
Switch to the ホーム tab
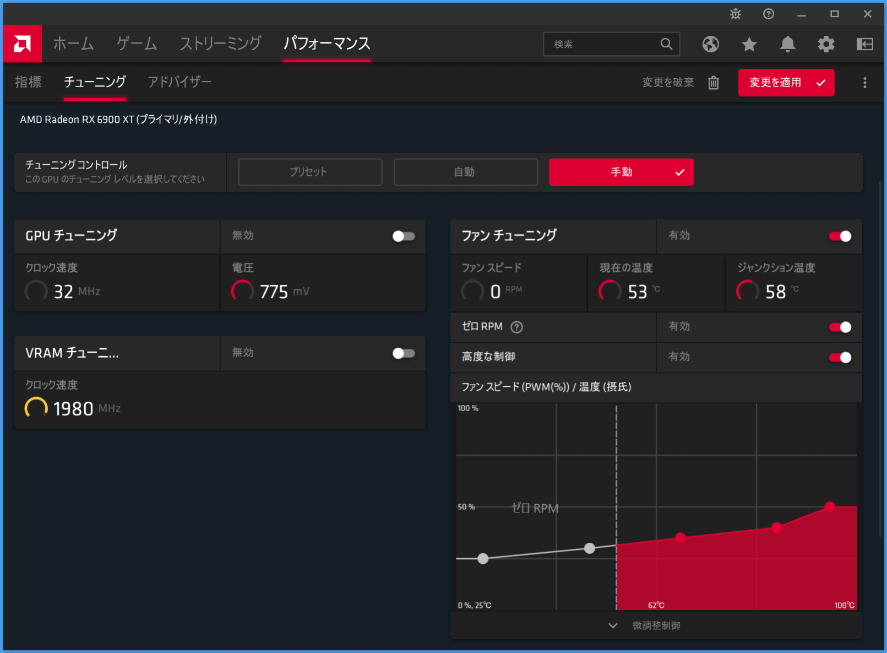tap(73, 44)
